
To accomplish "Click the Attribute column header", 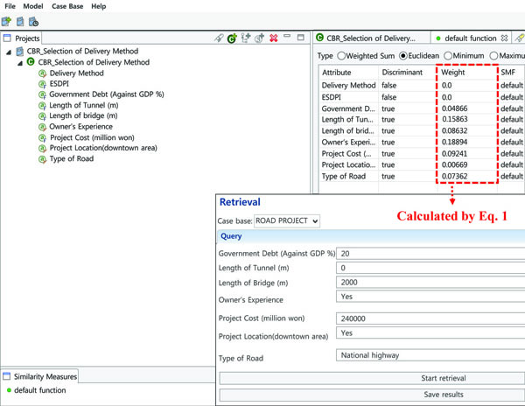I will pos(337,73).
